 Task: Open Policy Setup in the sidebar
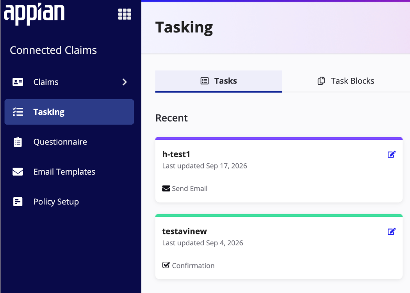point(69,202)
